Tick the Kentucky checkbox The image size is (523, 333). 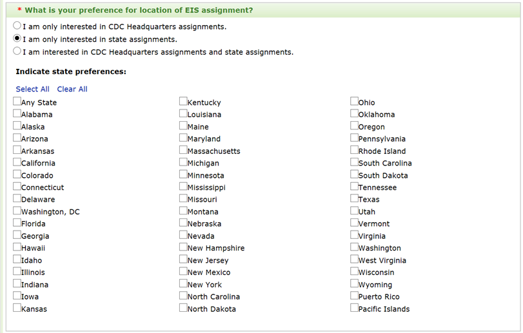pyautogui.click(x=183, y=102)
